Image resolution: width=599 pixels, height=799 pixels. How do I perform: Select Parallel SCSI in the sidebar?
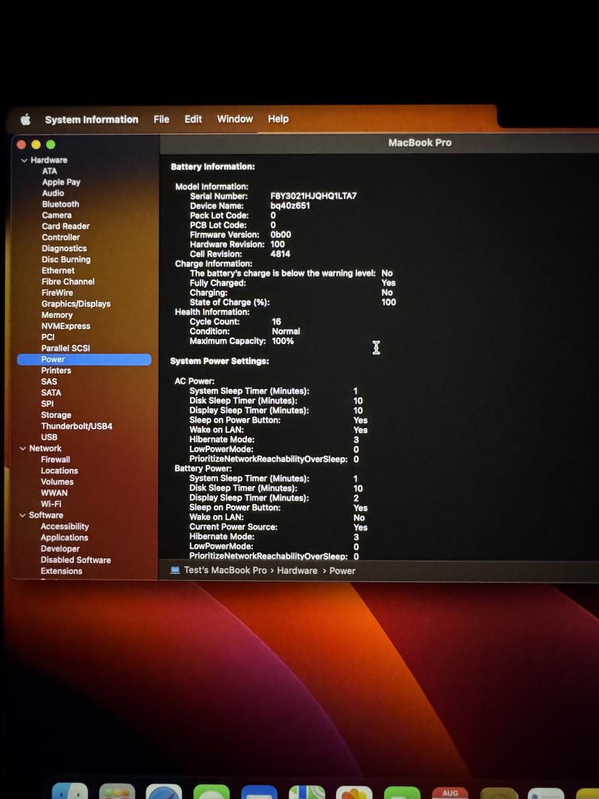tap(66, 348)
